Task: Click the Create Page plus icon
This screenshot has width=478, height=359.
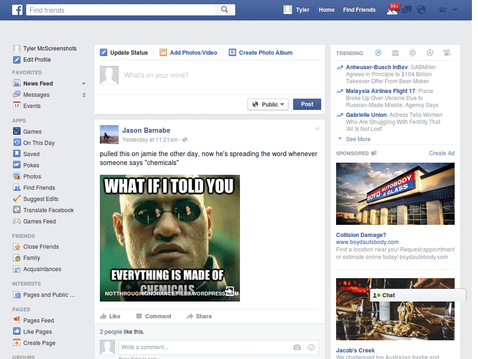Action: click(x=17, y=343)
